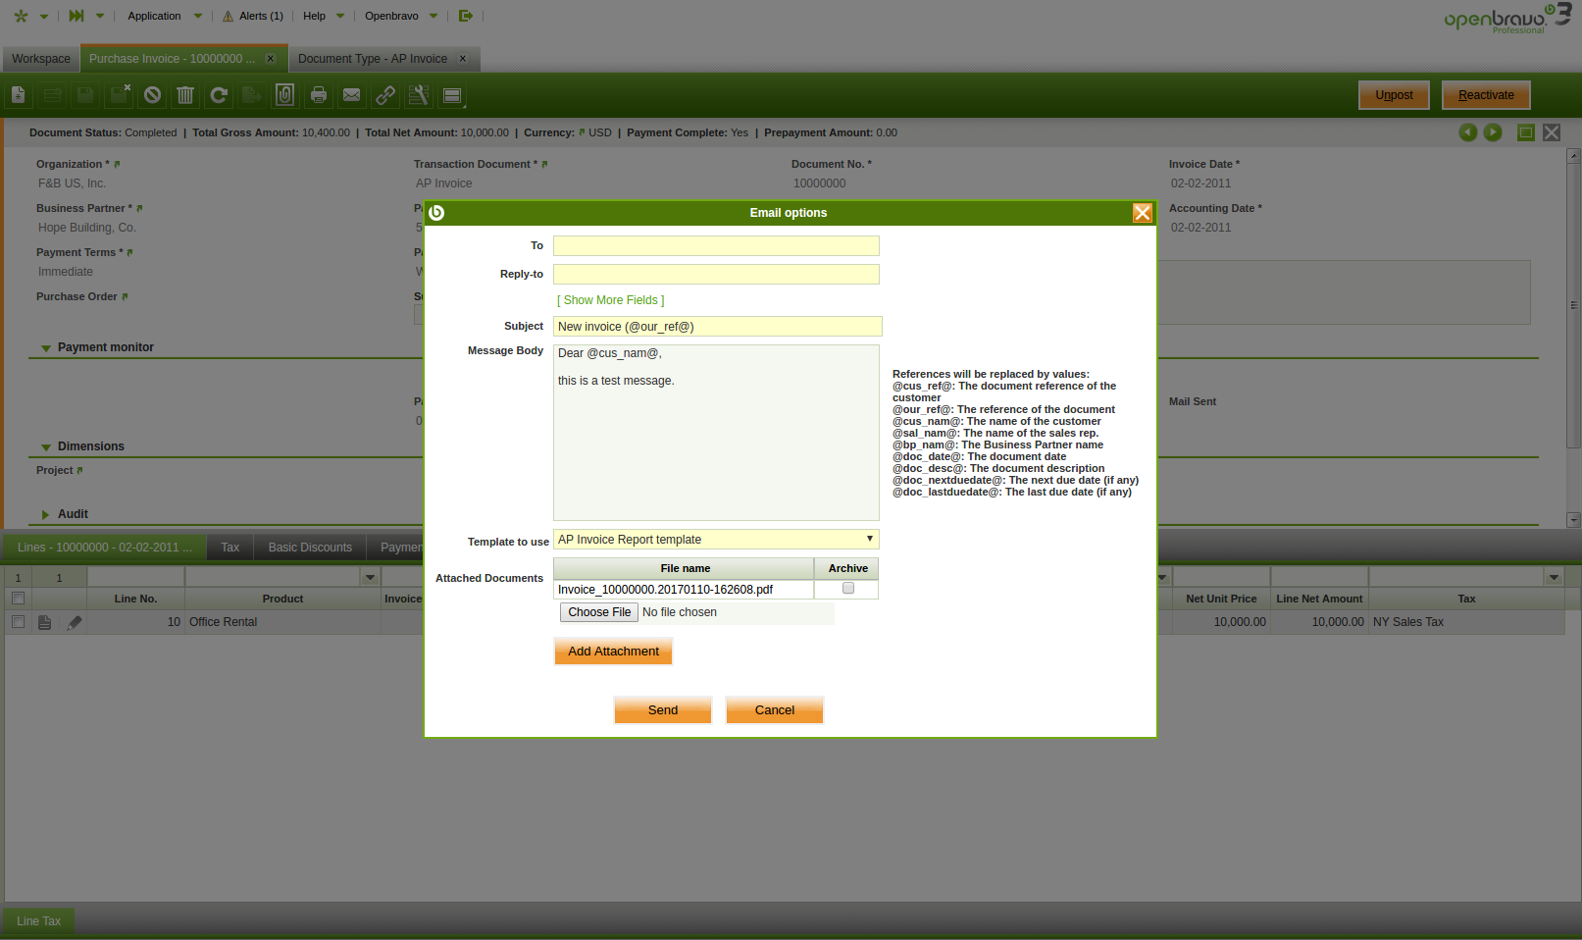This screenshot has width=1582, height=940.
Task: Click into the To email field
Action: 716,246
